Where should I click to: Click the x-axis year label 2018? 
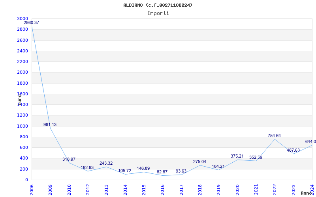[200, 190]
